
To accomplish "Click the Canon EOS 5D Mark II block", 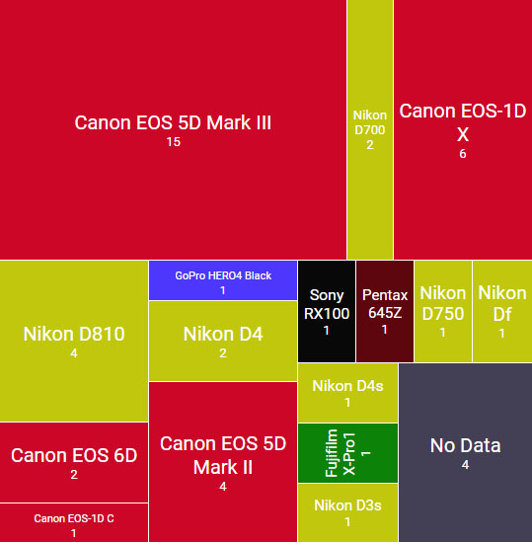I will point(223,462).
